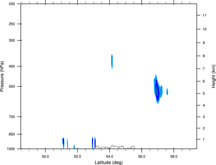Image resolution: width=216 pixels, height=165 pixels.
Task: Click the 56.0 latitude tick label
Action: [142, 157]
